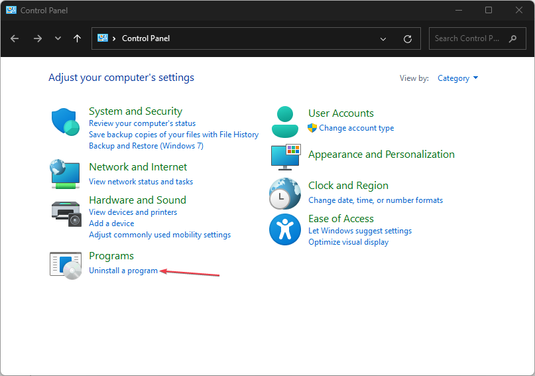Open Backup and Restore (Windows 7)
This screenshot has width=535, height=376.
pos(146,146)
